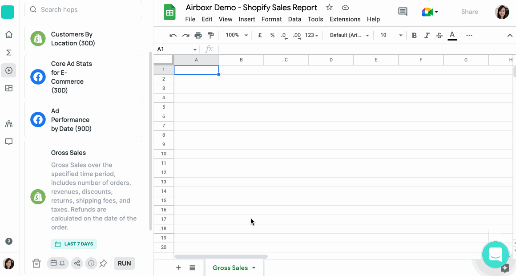Open the table layout sidebar icon
The width and height of the screenshot is (516, 276).
pos(9,88)
